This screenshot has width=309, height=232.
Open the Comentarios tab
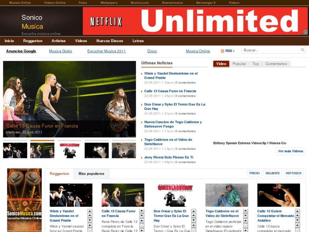coord(276,64)
